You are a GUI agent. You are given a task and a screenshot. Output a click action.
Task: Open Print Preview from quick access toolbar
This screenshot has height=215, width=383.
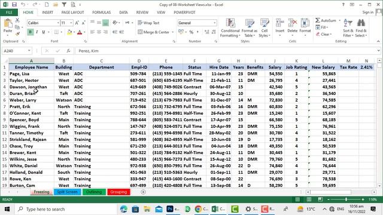click(x=73, y=4)
